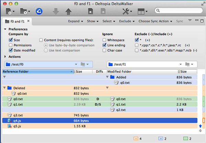
Task: Click the new file comparison toolbar icon
Action: (9, 11)
